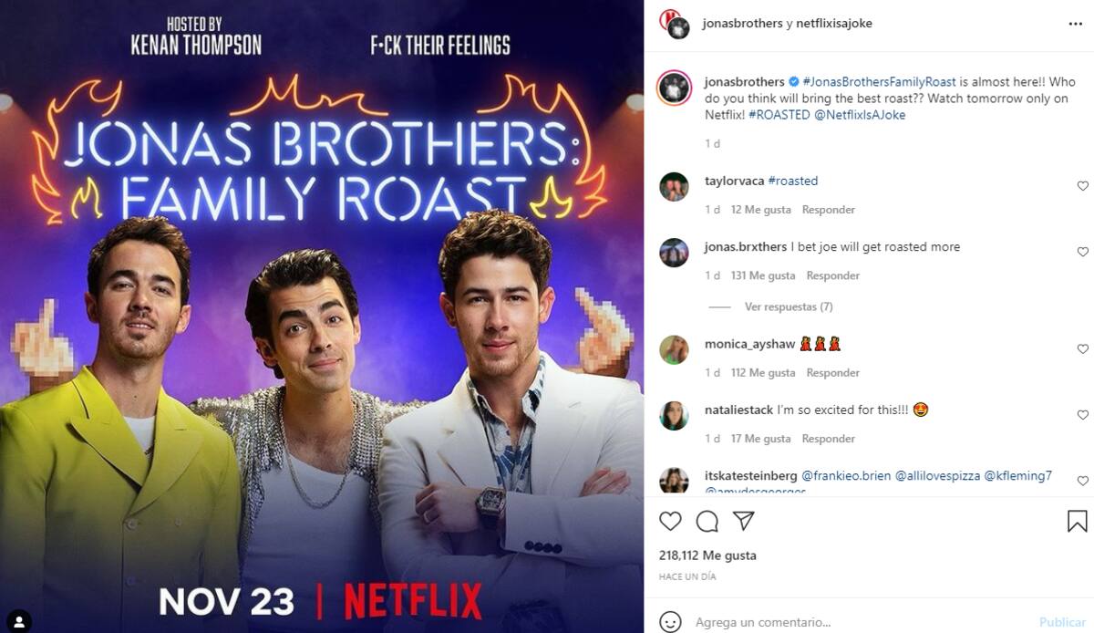The height and width of the screenshot is (633, 1094).
Task: View the 218,112 Me gusta likes list
Action: (x=707, y=555)
